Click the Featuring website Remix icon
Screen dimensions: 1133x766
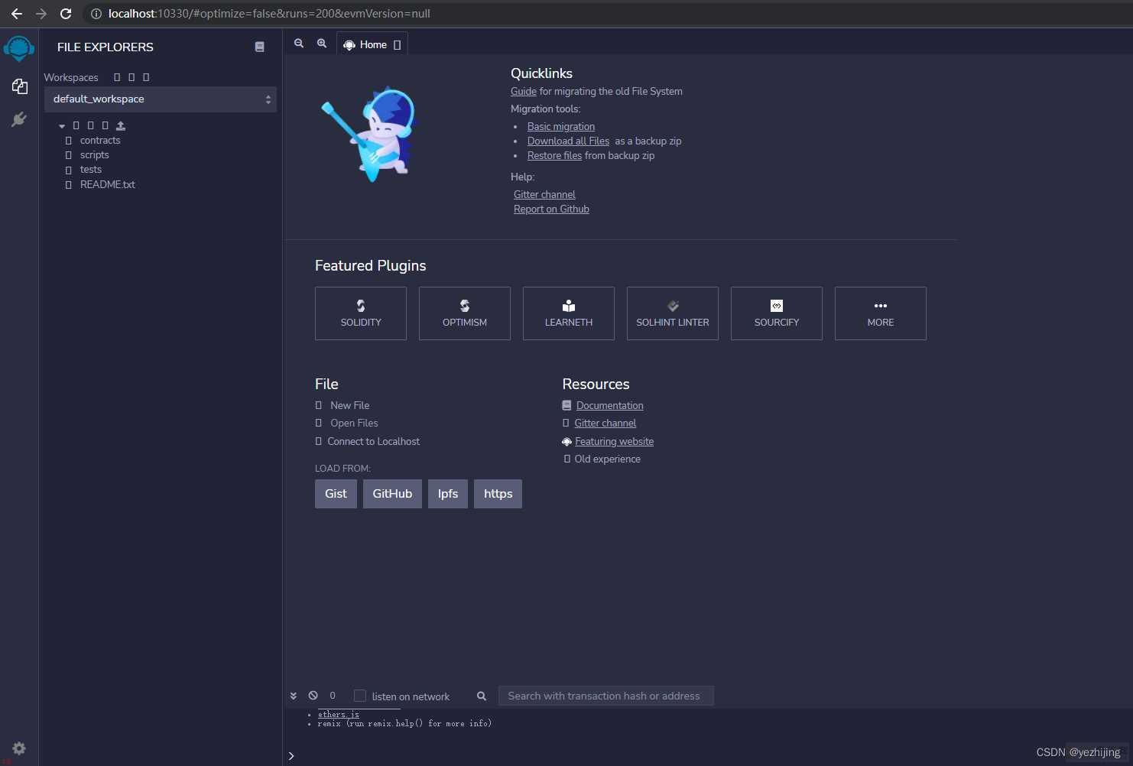566,442
